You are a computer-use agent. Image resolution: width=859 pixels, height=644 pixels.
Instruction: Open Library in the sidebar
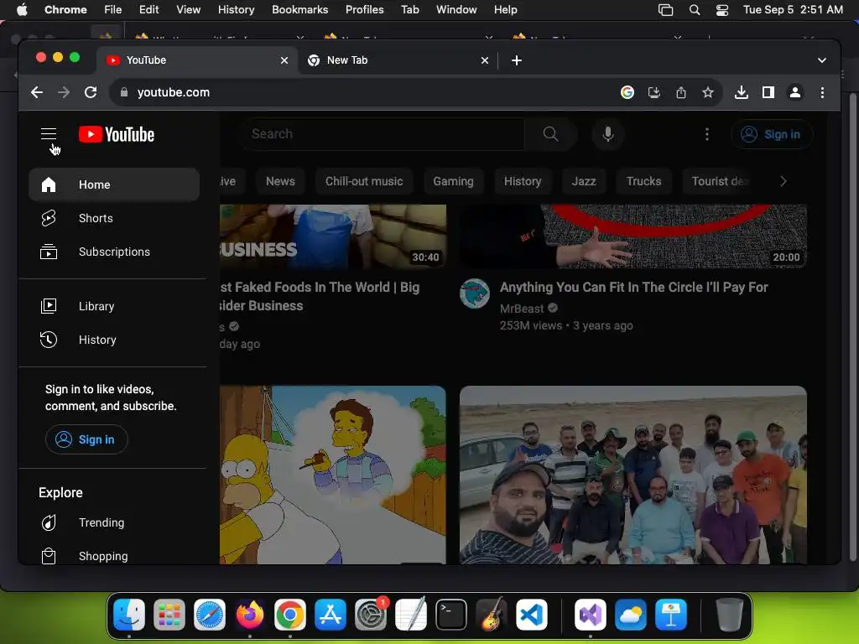click(114, 306)
